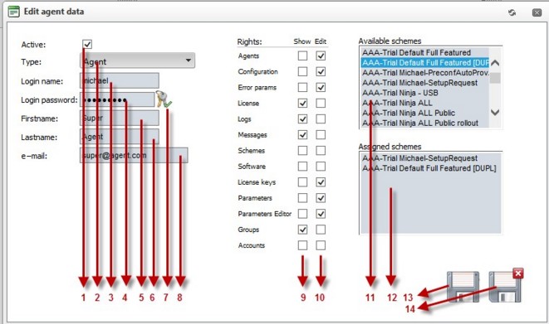Check Edit right for Groups

click(321, 230)
